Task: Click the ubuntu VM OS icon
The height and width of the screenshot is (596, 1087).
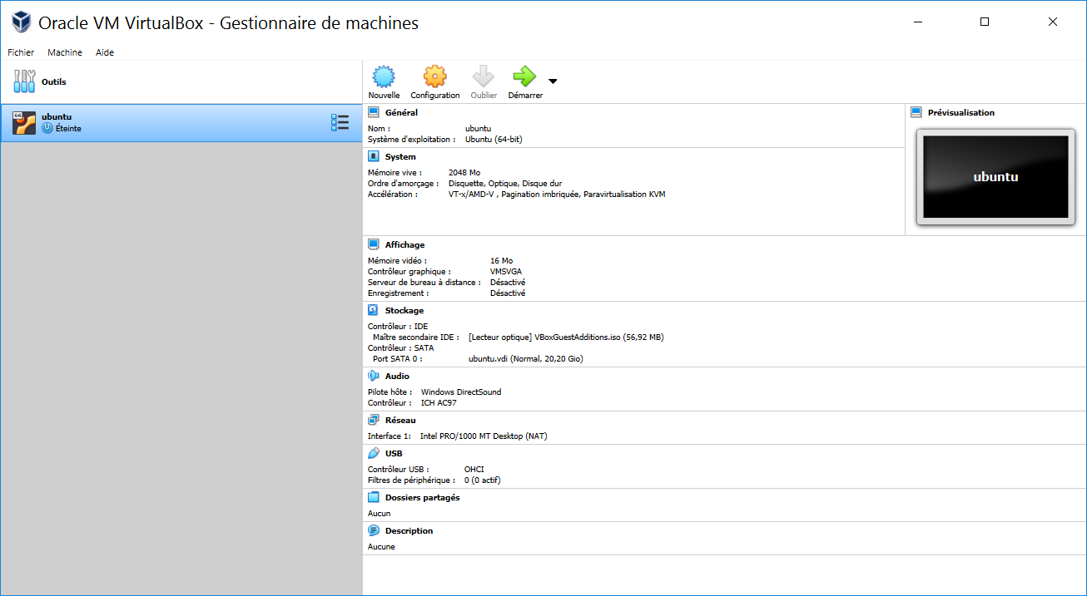Action: pos(24,123)
